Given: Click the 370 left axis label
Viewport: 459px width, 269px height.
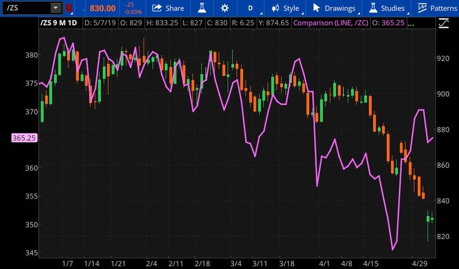Looking at the screenshot, I should point(32,112).
